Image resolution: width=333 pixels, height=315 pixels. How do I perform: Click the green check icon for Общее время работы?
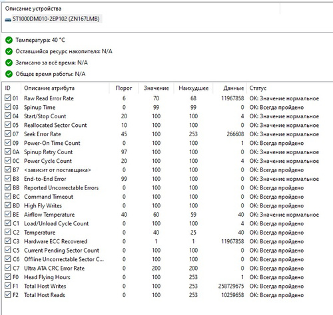(9, 74)
